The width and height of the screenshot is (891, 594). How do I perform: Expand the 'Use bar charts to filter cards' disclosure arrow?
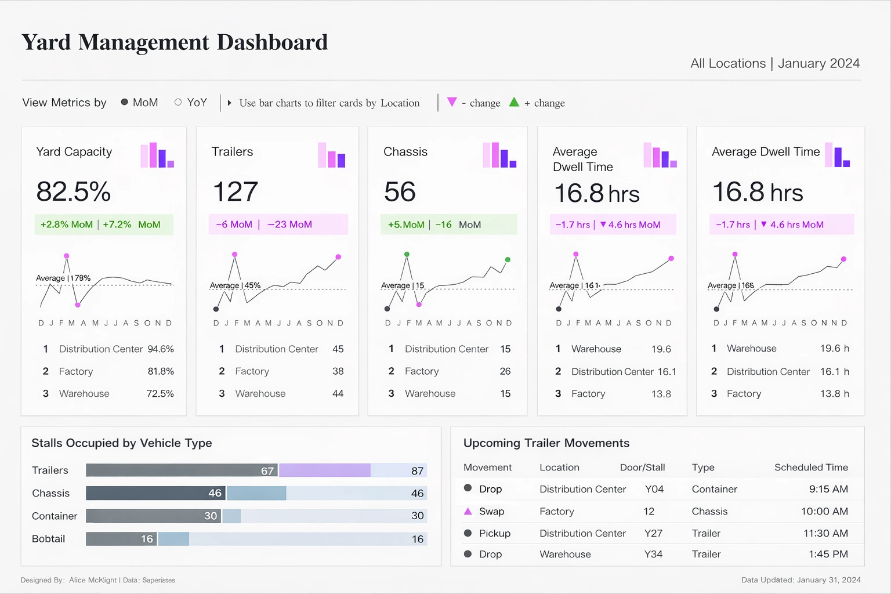tap(230, 103)
